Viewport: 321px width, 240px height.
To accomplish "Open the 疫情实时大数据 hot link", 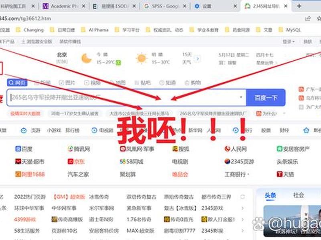I will pyautogui.click(x=25, y=114).
